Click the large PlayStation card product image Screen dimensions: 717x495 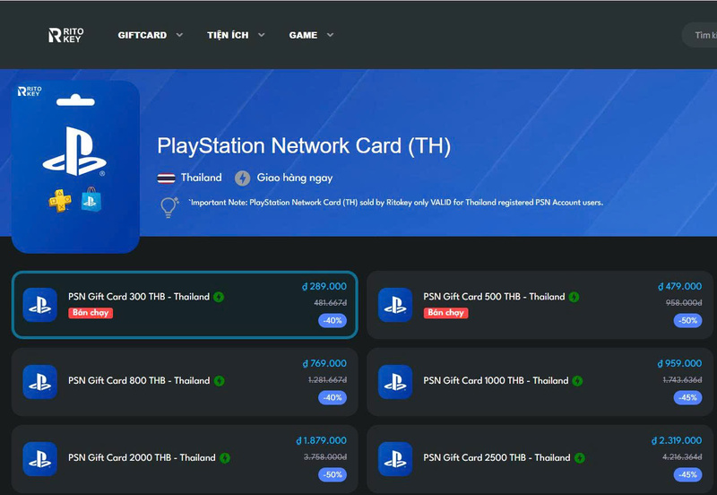coord(75,167)
